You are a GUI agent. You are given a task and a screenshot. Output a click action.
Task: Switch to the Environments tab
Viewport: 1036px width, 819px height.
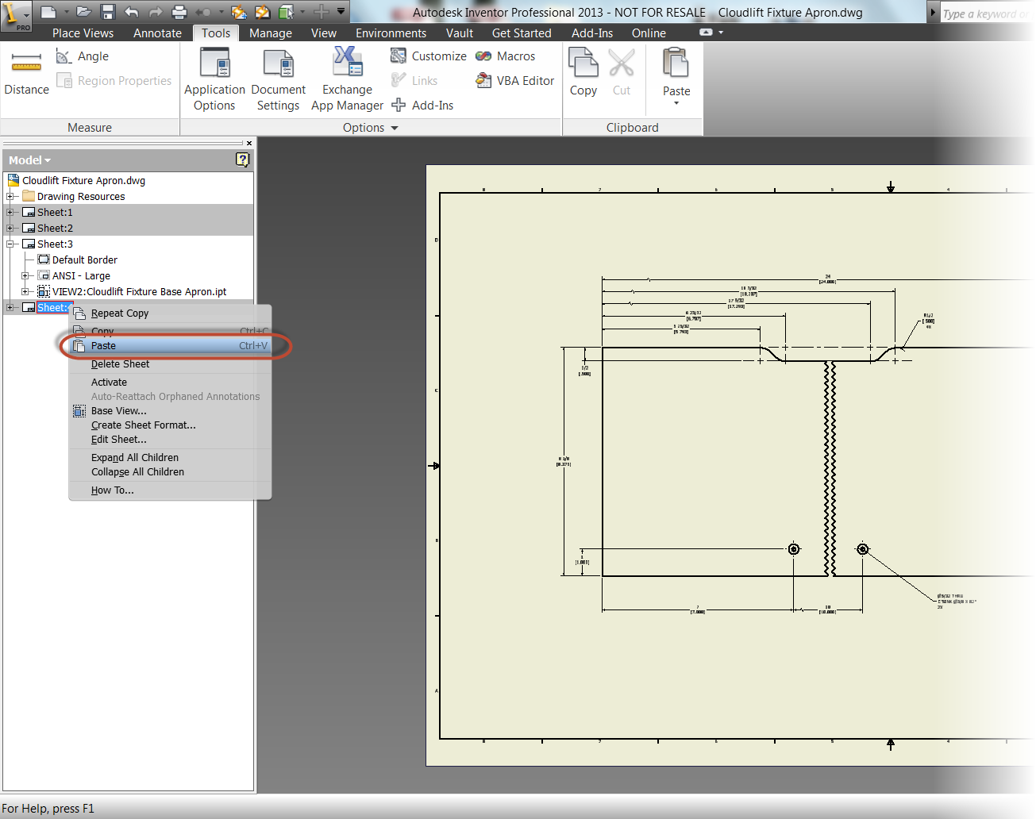coord(391,33)
